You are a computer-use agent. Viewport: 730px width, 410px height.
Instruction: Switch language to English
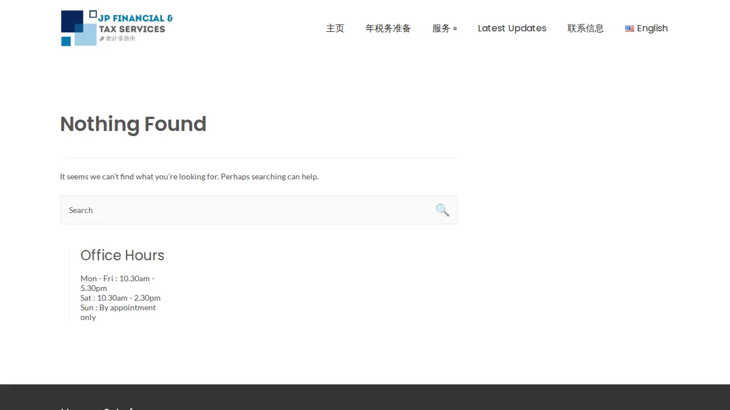pos(647,28)
